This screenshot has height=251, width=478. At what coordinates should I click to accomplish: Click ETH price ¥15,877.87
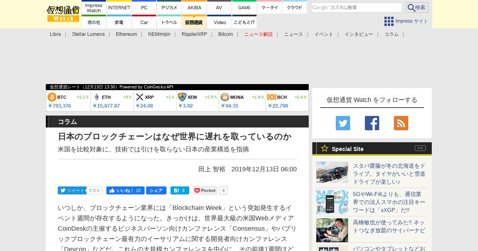point(106,106)
